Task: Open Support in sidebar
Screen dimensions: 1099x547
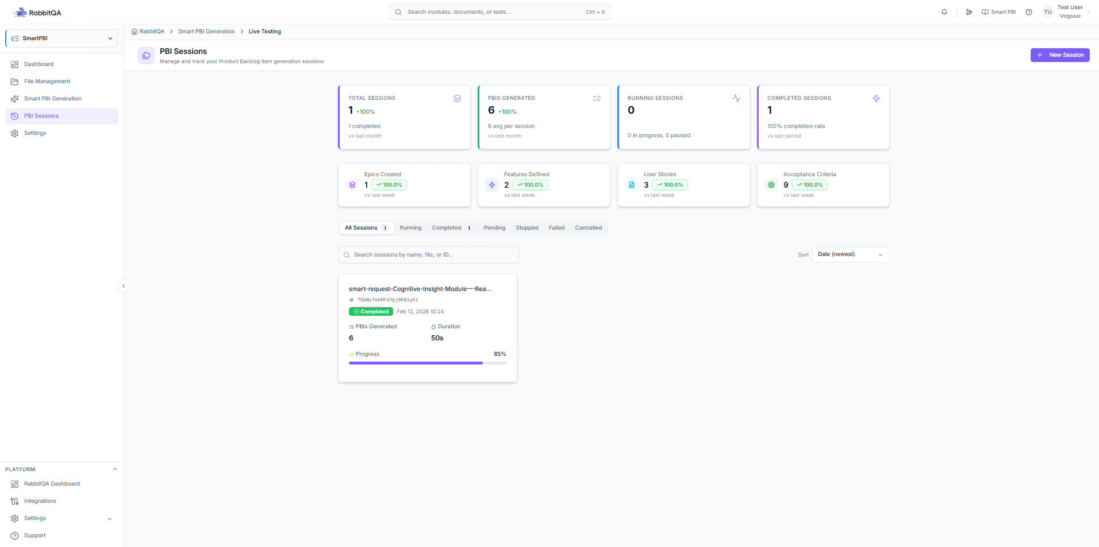Action: (62, 536)
